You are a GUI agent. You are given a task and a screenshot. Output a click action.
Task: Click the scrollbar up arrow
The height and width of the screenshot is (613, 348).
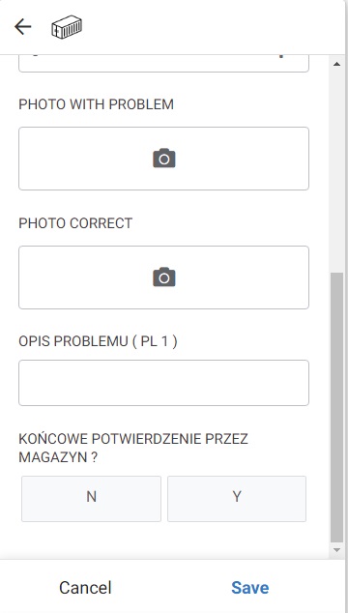(x=336, y=64)
